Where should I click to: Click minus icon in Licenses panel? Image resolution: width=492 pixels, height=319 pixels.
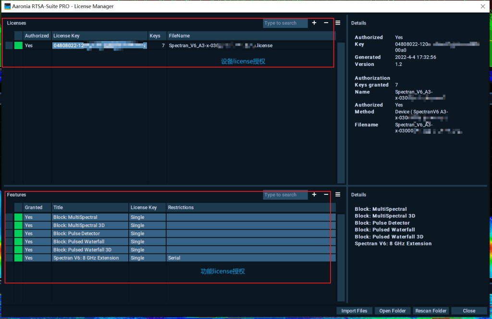326,23
